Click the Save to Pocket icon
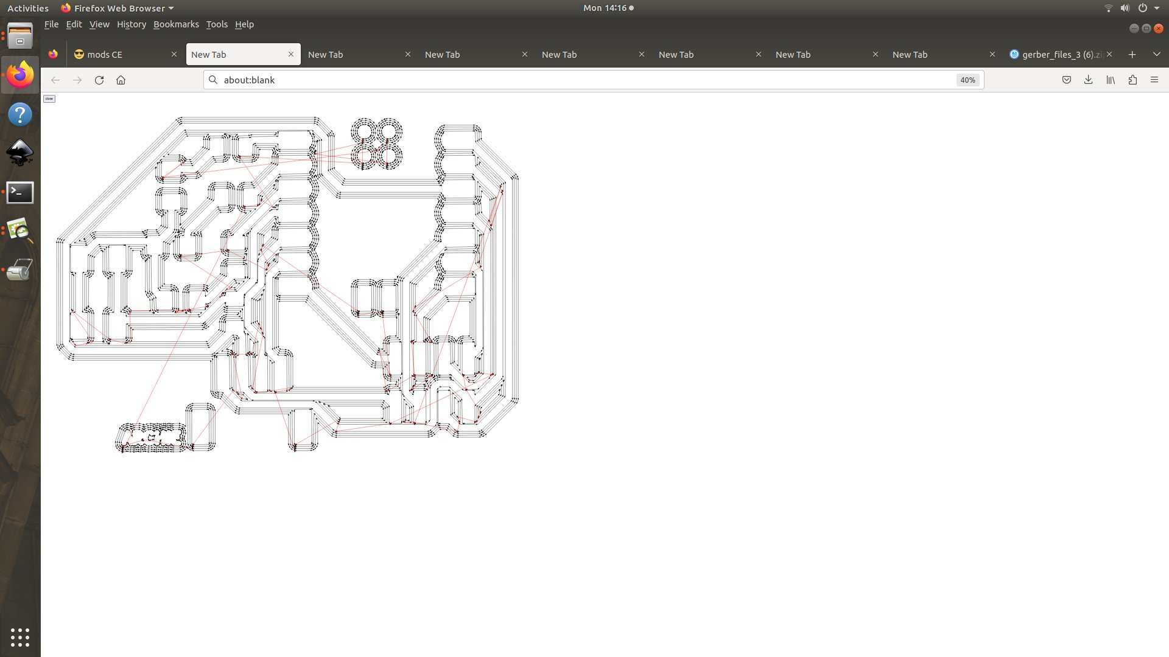The width and height of the screenshot is (1169, 657). tap(1066, 80)
